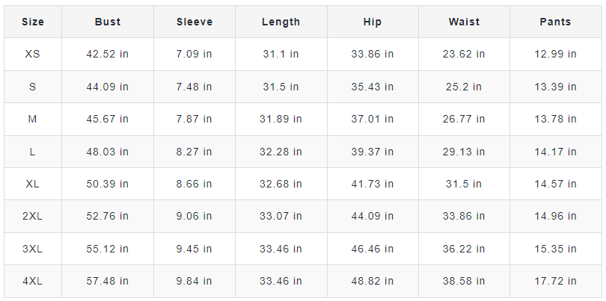Click the Pants column header

(555, 22)
